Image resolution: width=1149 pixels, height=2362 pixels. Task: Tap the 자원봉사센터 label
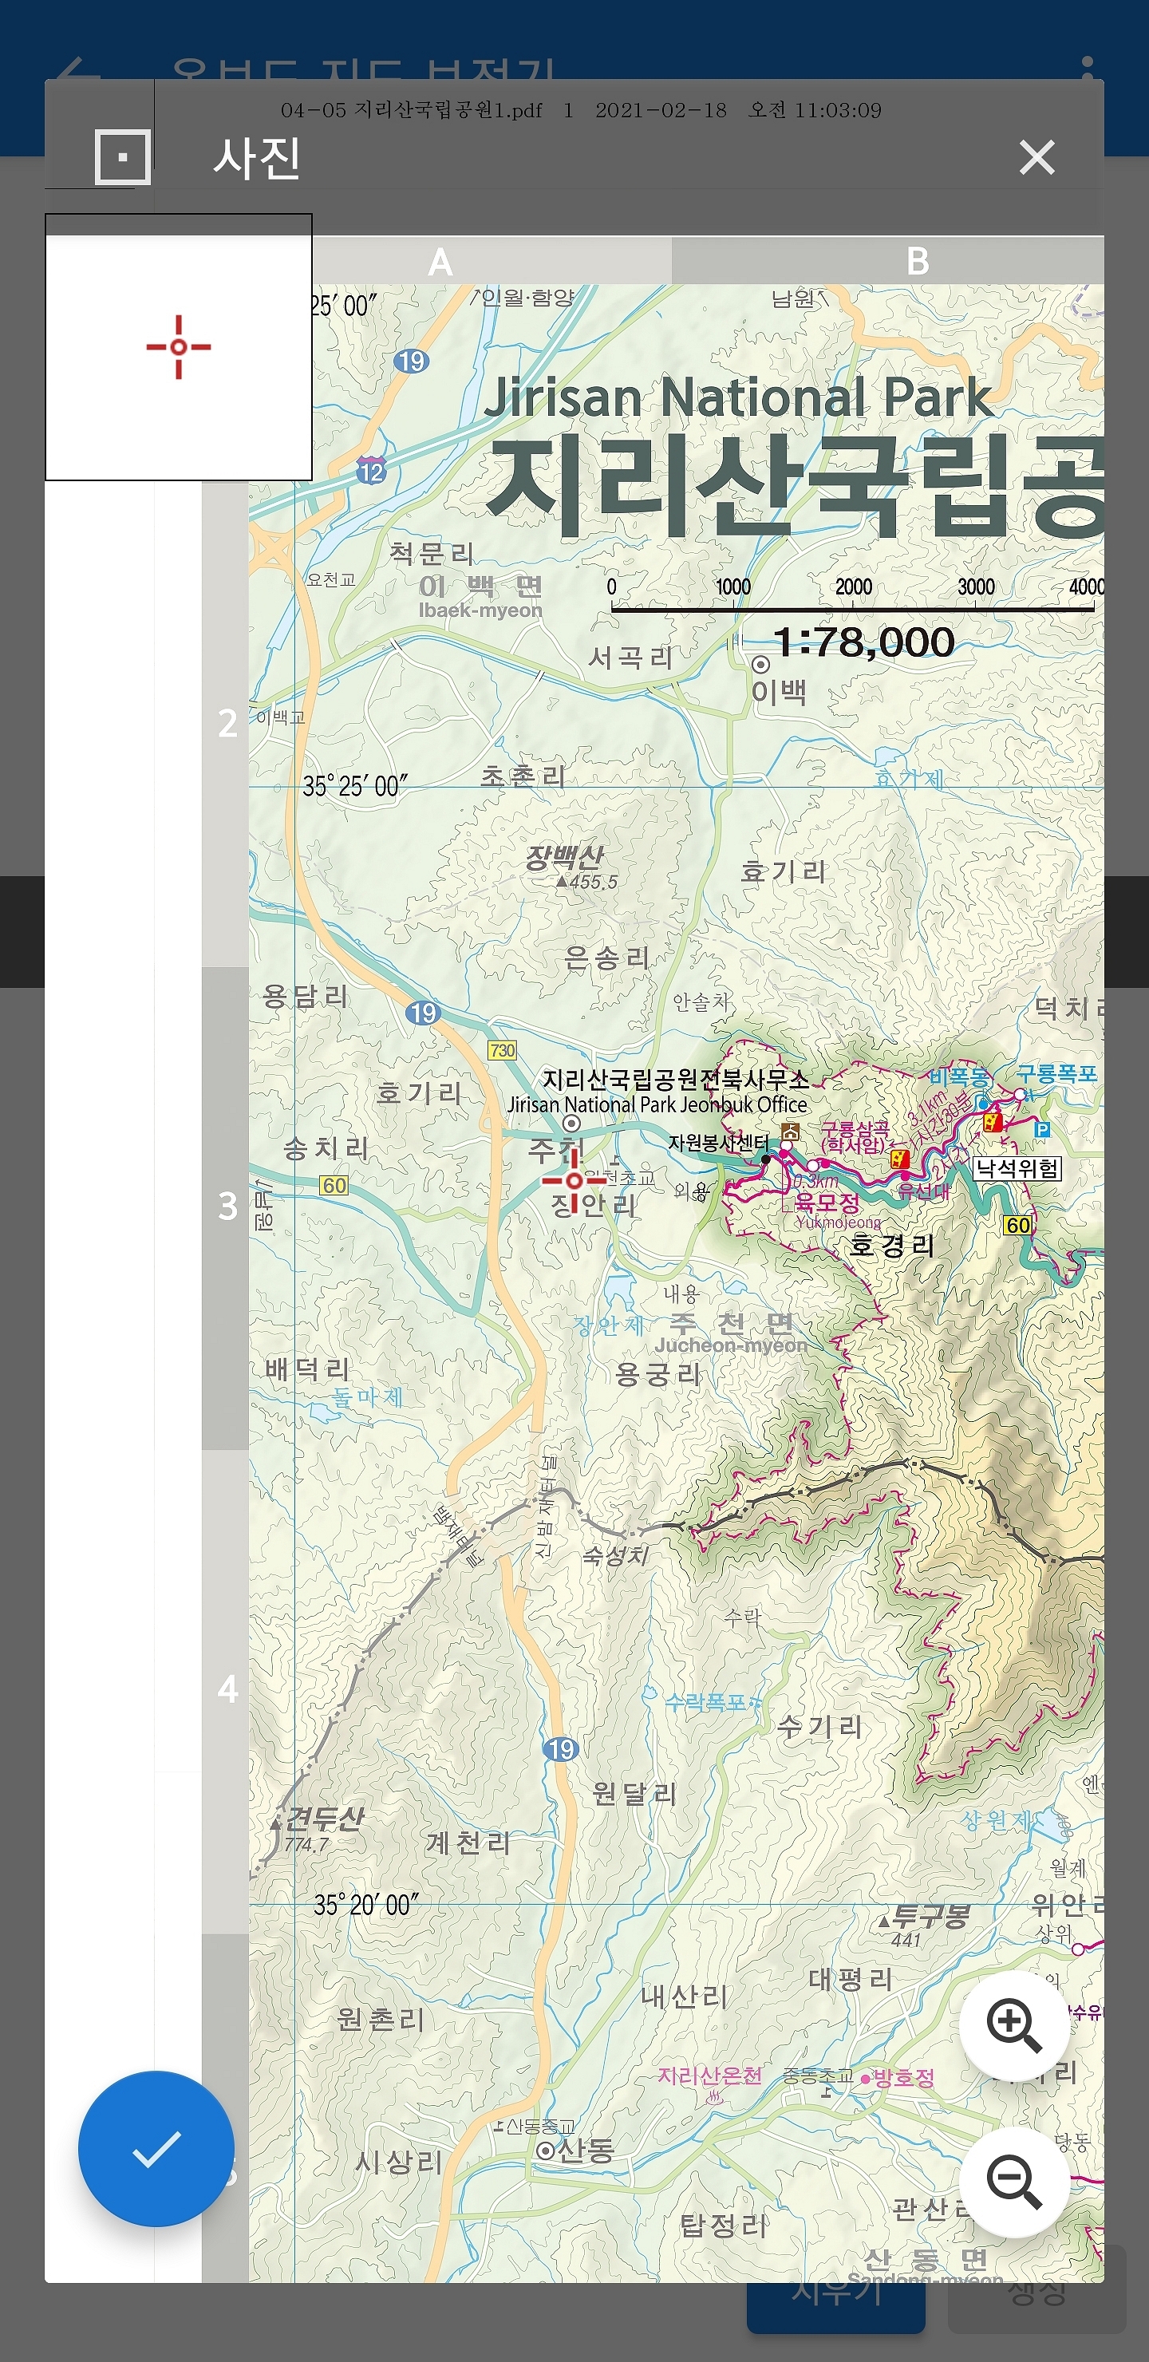point(719,1143)
